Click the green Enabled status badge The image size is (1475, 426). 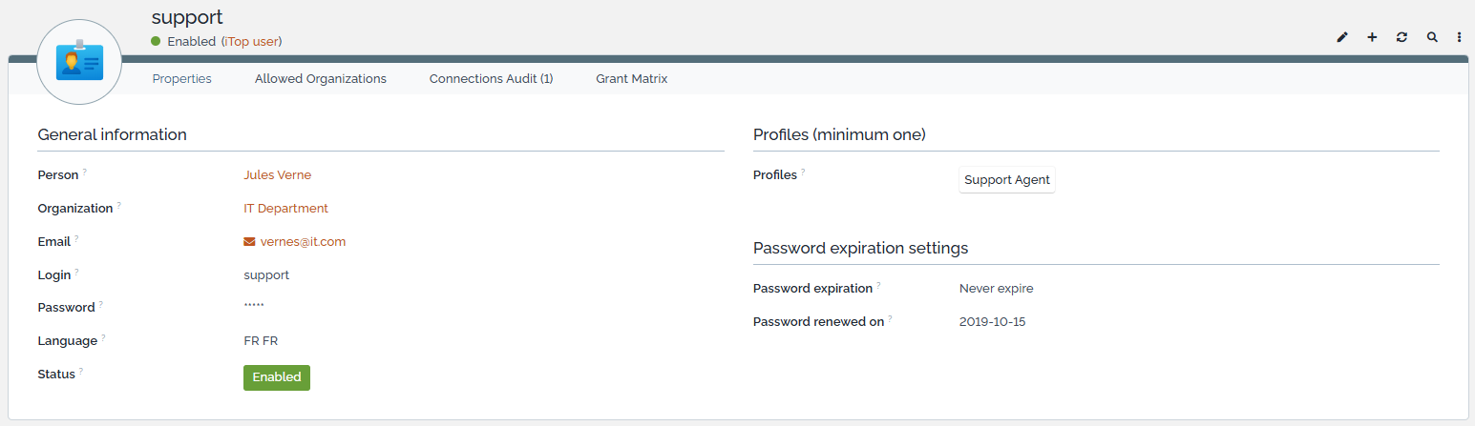tap(277, 377)
